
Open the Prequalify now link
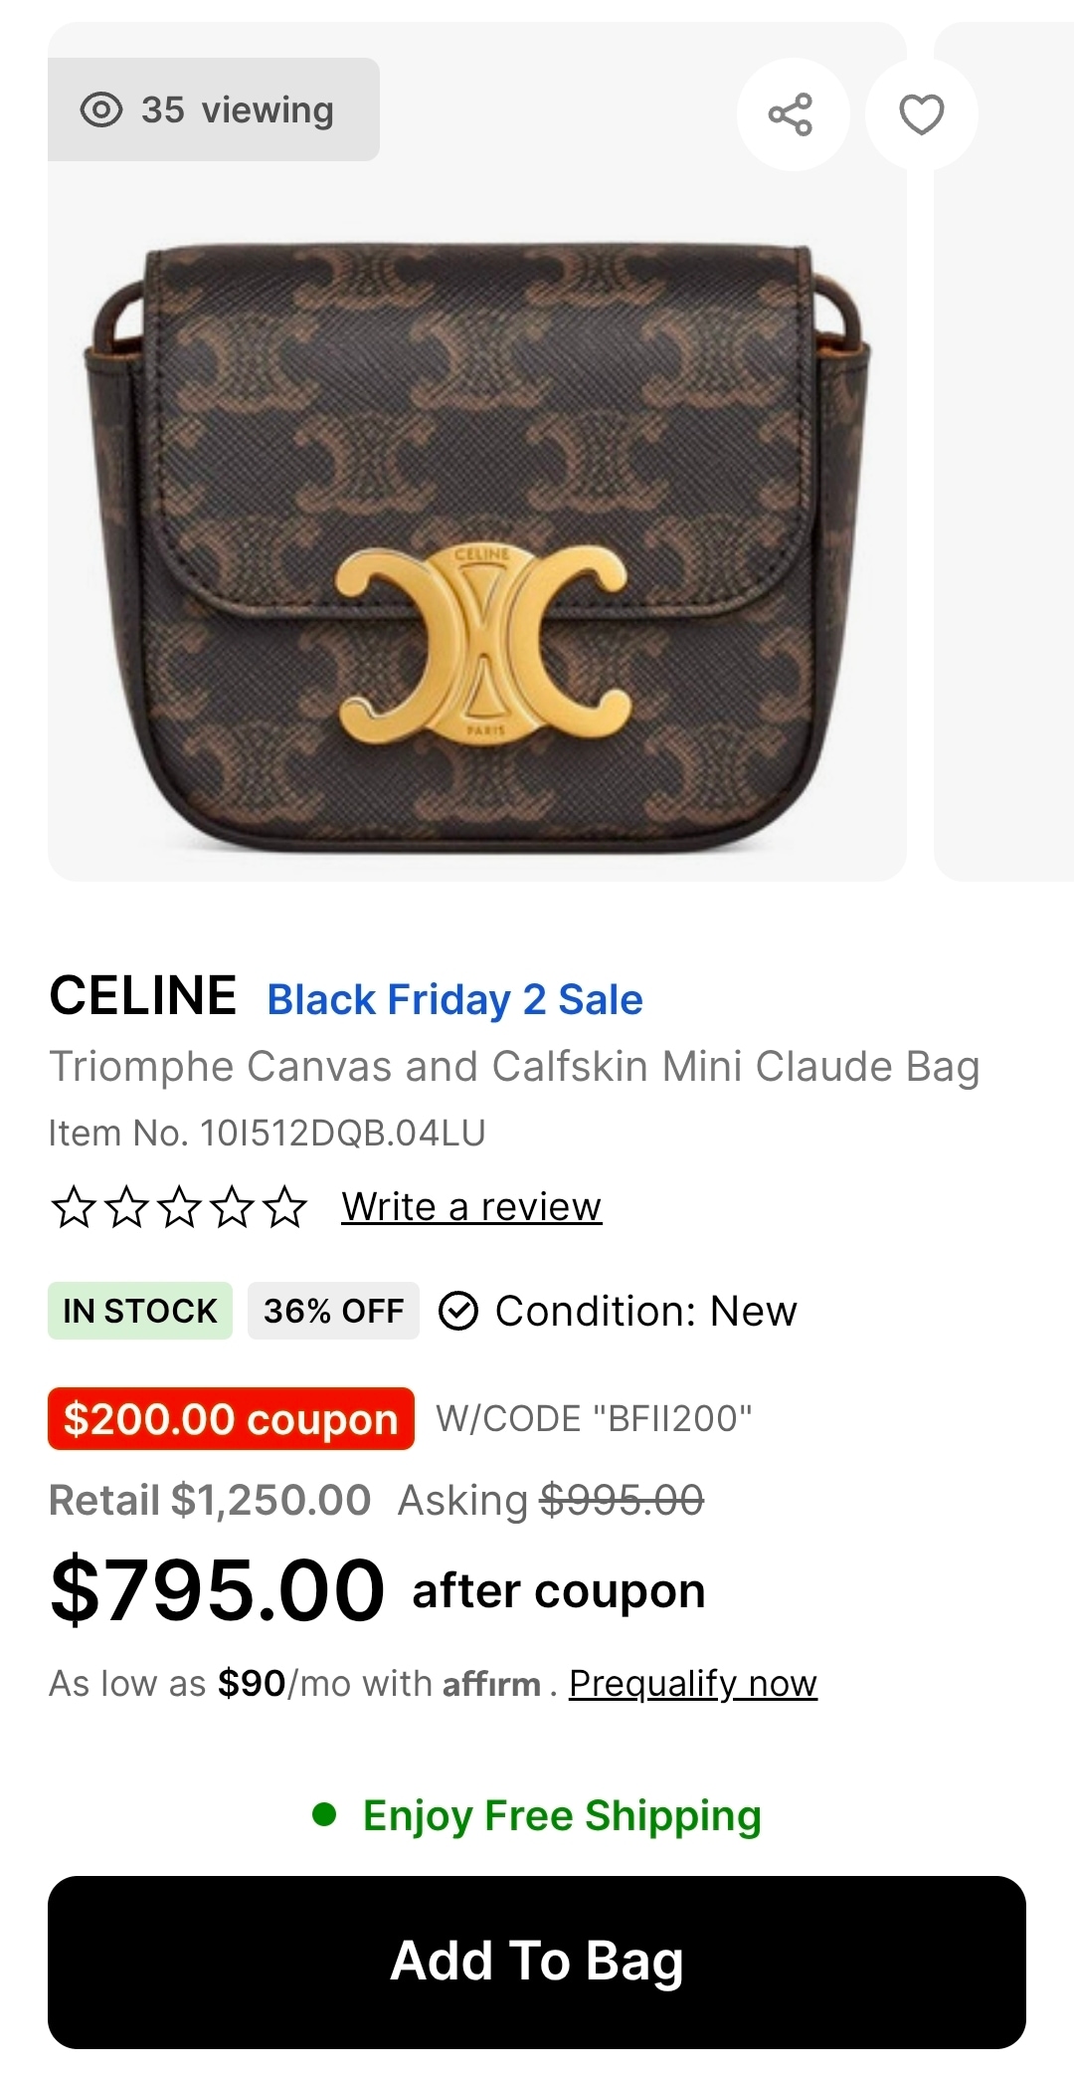[x=692, y=1684]
